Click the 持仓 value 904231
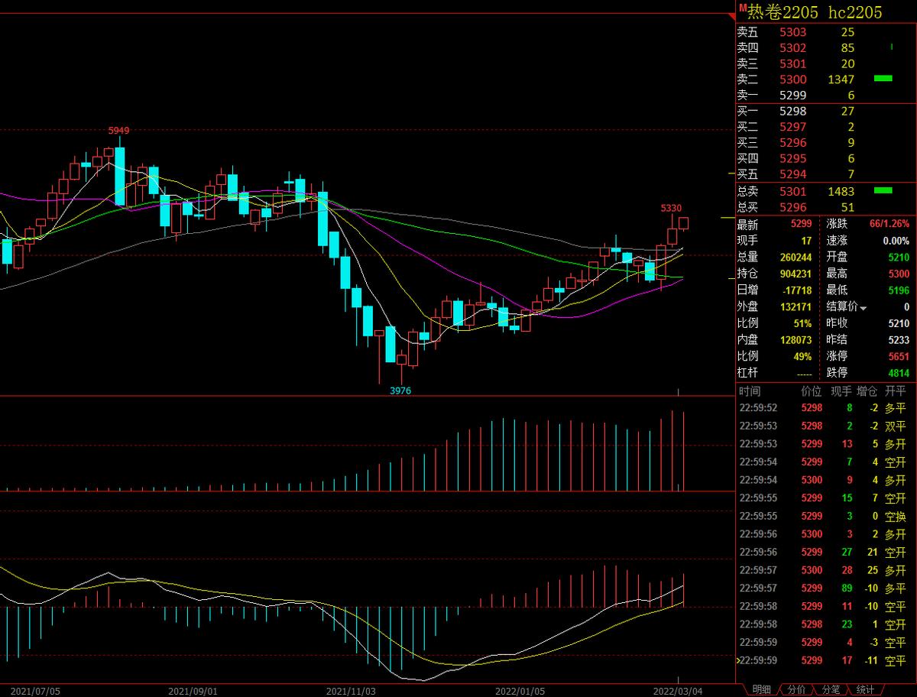Screen dimensions: 917x697 (x=795, y=274)
